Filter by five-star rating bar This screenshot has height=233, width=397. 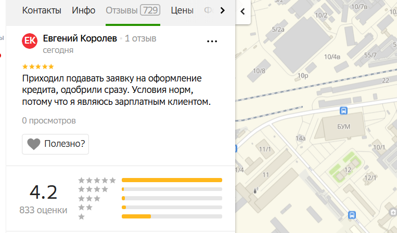[x=172, y=180]
